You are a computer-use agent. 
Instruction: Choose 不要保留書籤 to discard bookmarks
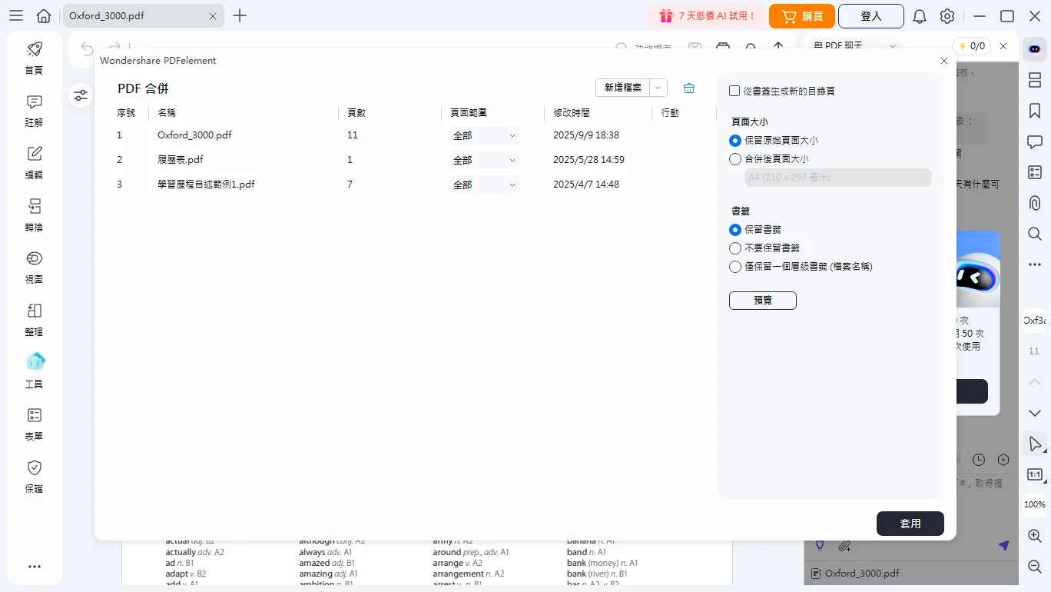735,248
